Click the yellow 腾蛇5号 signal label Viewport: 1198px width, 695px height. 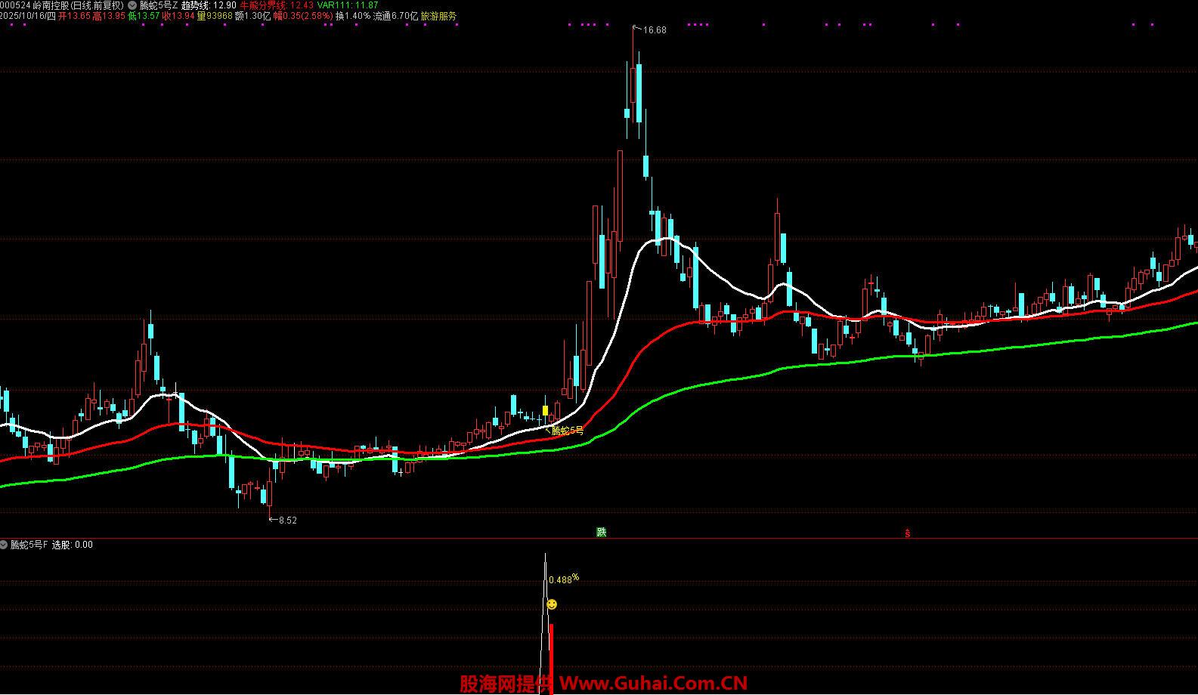(x=567, y=431)
